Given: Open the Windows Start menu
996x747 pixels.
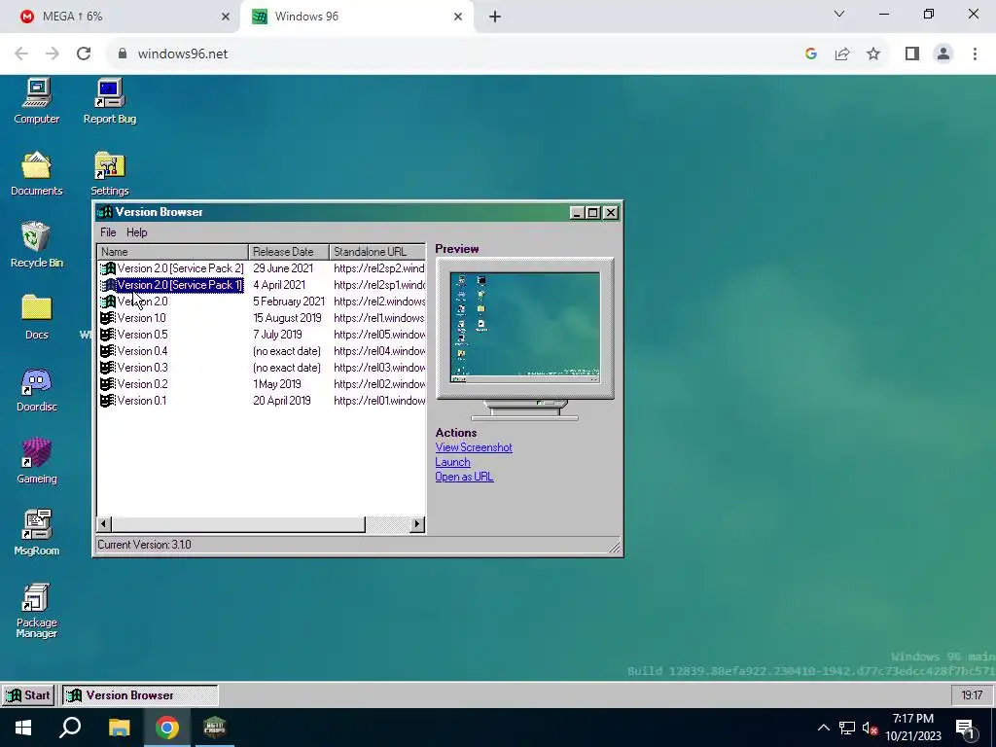Looking at the screenshot, I should click(x=23, y=728).
